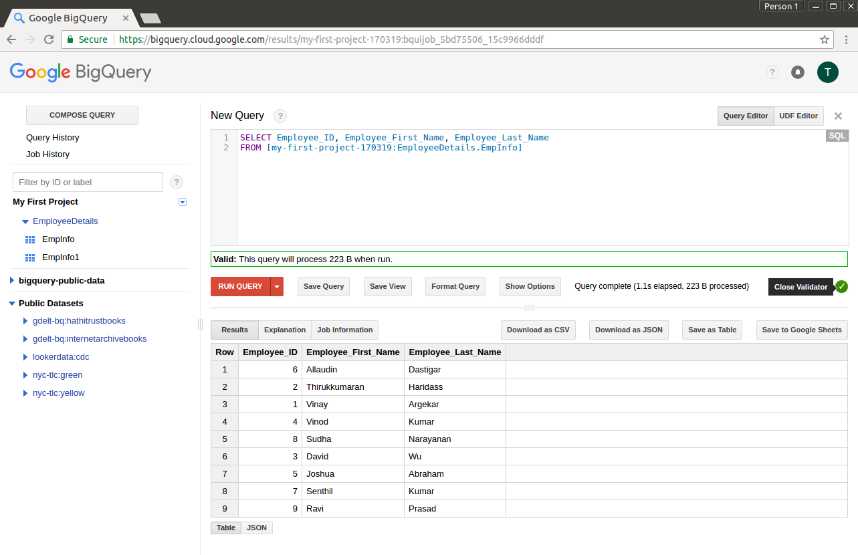
Task: Click the Google BigQuery logo
Action: pyautogui.click(x=80, y=72)
